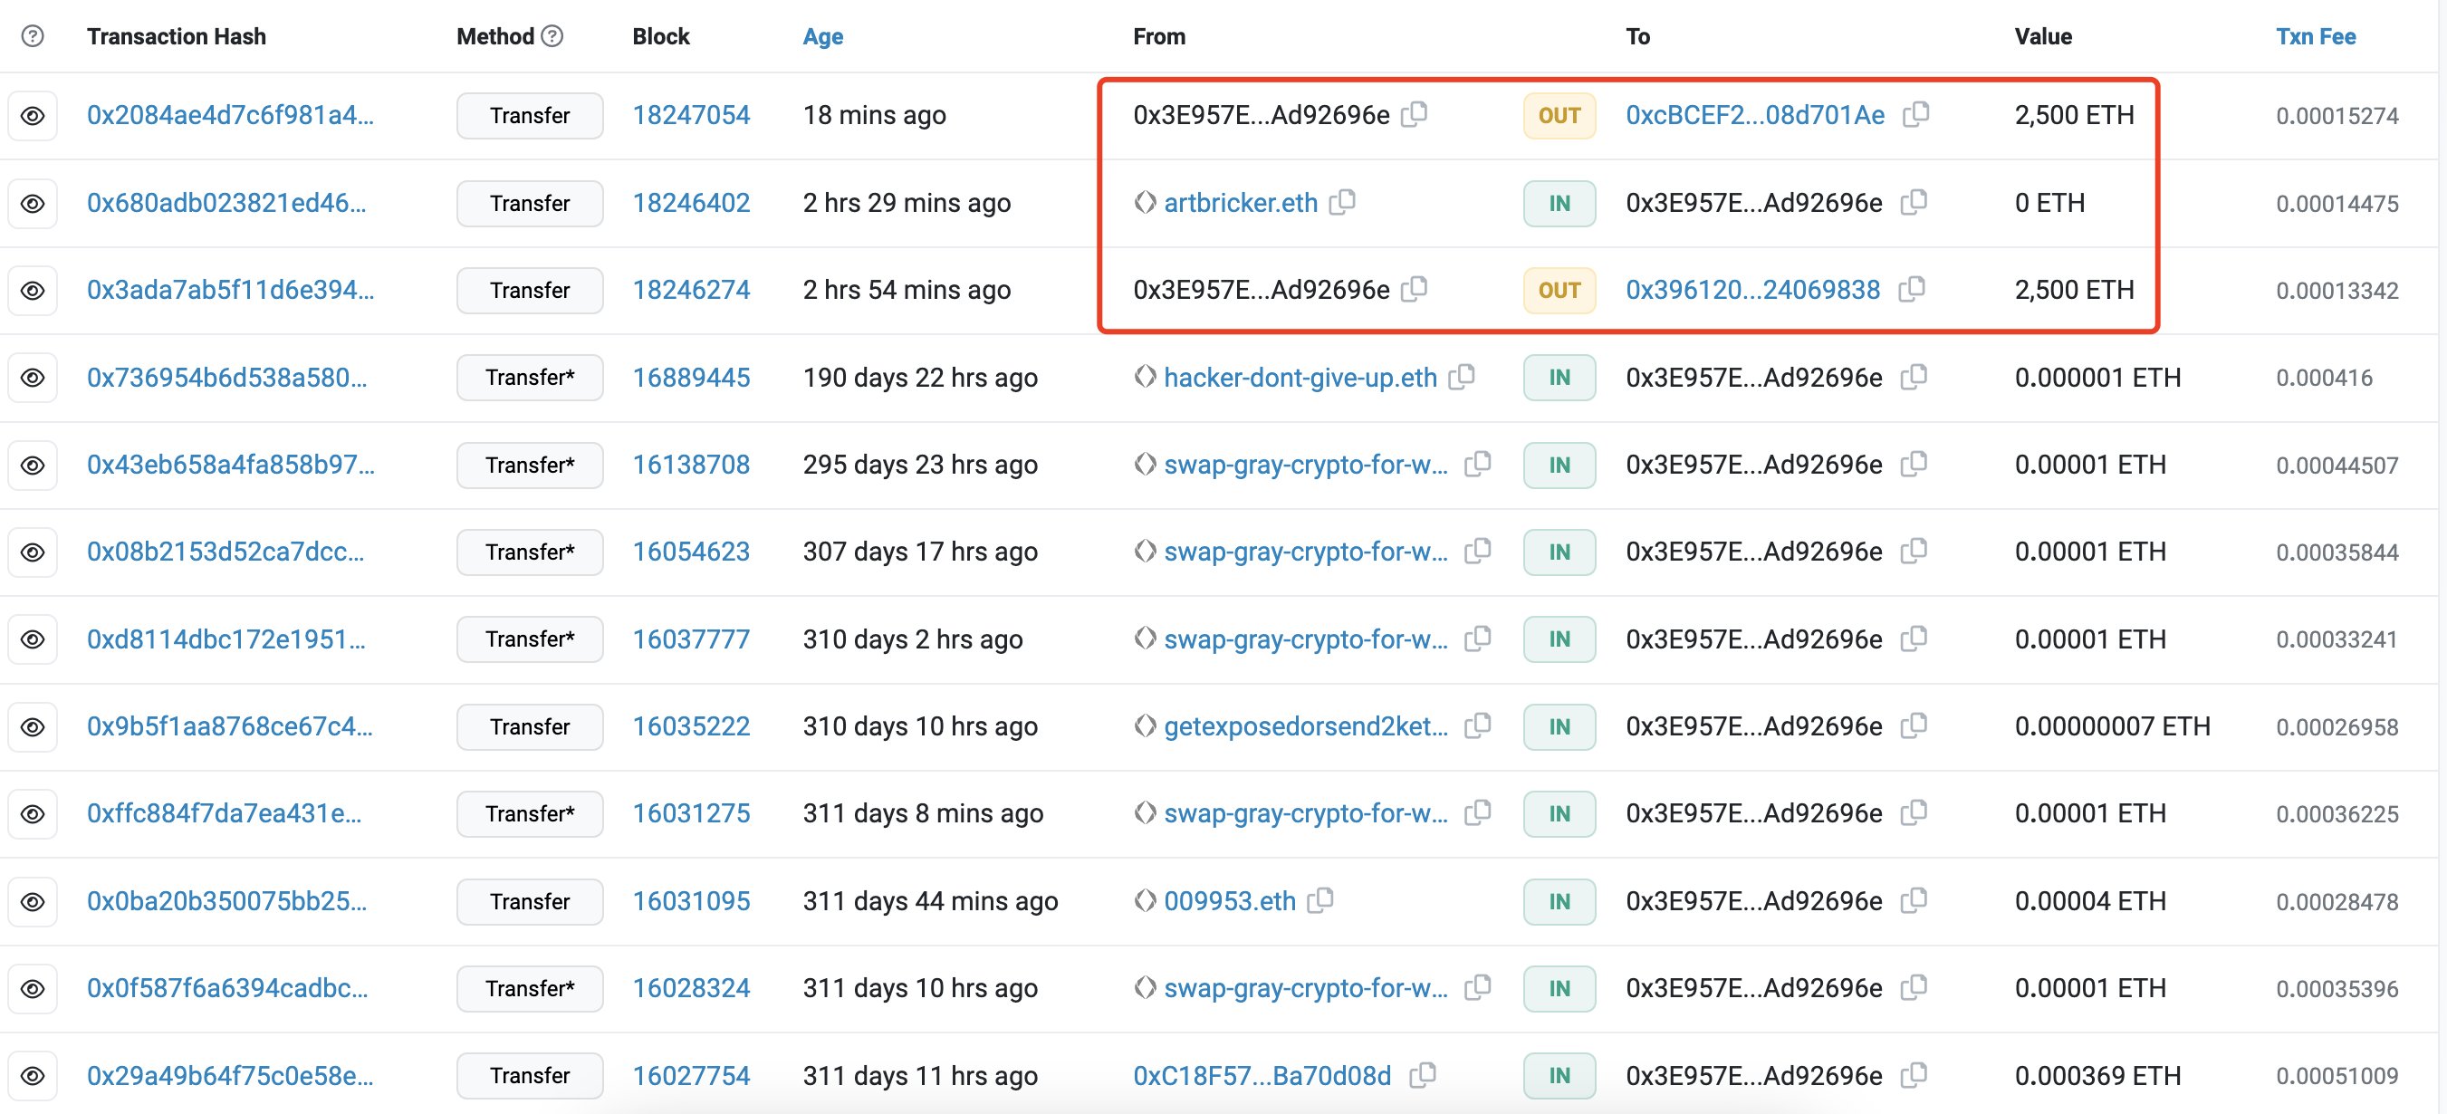Viewport: 2447px width, 1114px height.
Task: Preview transaction 0x29a49b64f75c0e58e with the eye icon
Action: [33, 1076]
